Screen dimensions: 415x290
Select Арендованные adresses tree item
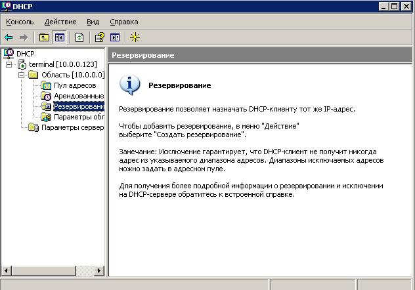click(x=78, y=96)
